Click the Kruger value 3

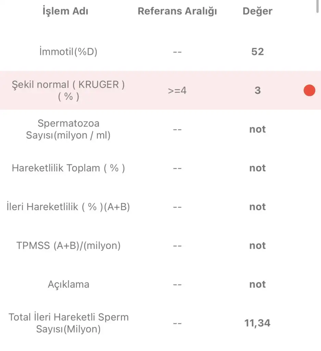[x=257, y=90]
